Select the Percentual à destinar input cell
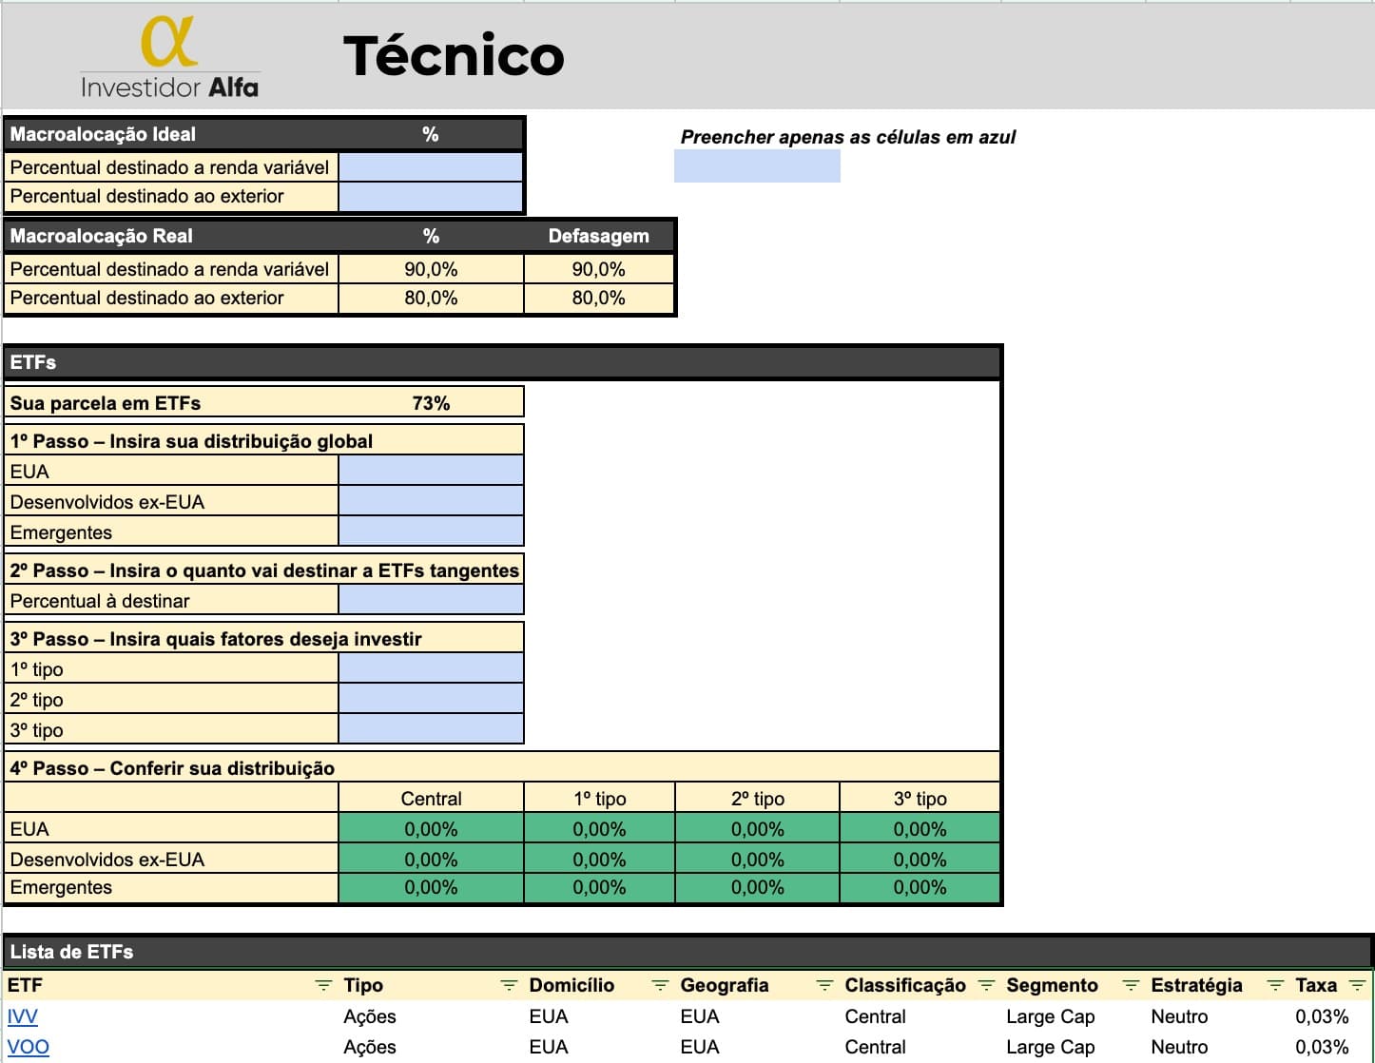This screenshot has height=1063, width=1375. pos(431,601)
